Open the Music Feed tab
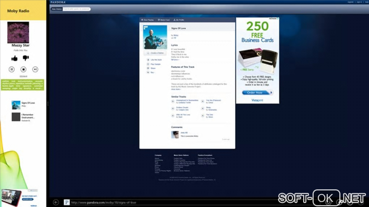369x207 pixels. tap(164, 20)
